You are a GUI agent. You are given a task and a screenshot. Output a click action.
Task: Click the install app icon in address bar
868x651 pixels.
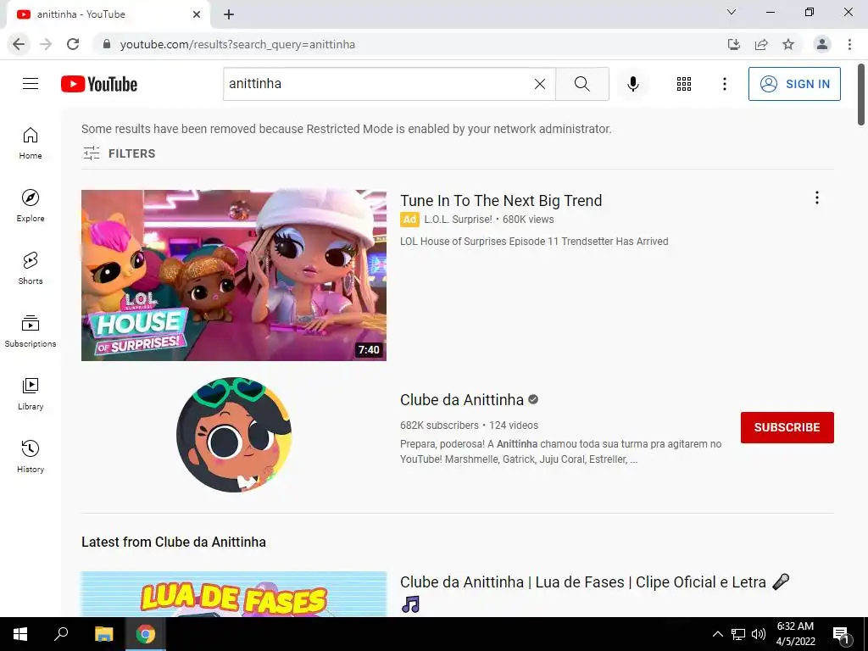pos(733,44)
